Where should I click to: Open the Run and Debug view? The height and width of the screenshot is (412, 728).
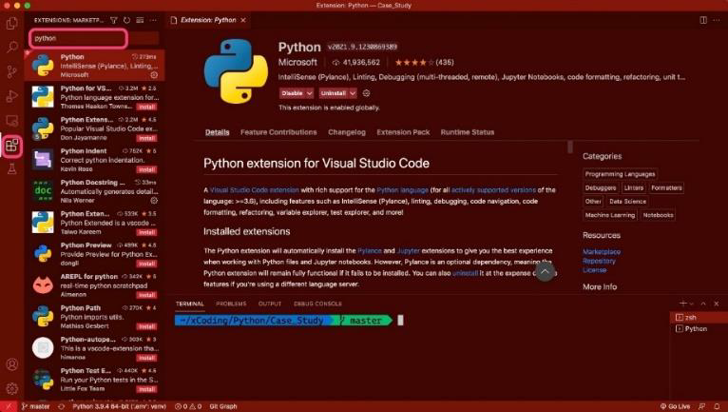coord(12,95)
